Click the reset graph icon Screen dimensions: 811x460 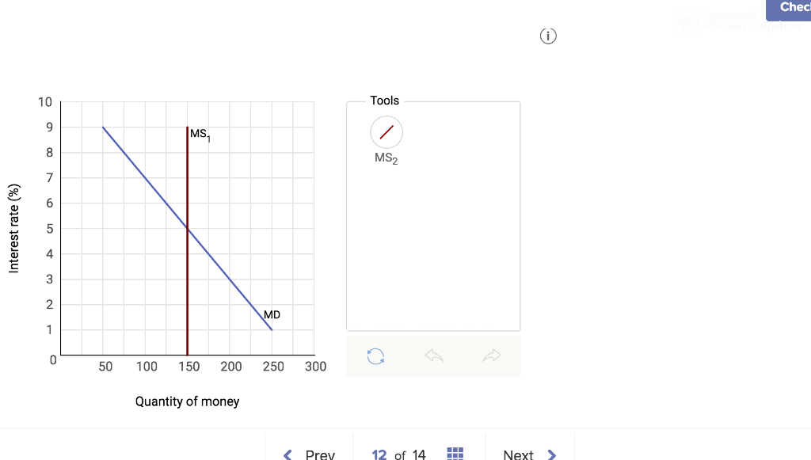coord(375,356)
